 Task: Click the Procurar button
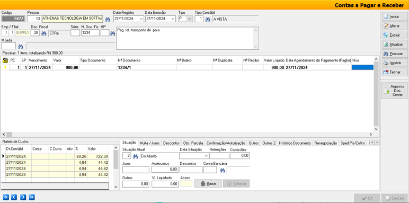[x=394, y=54]
